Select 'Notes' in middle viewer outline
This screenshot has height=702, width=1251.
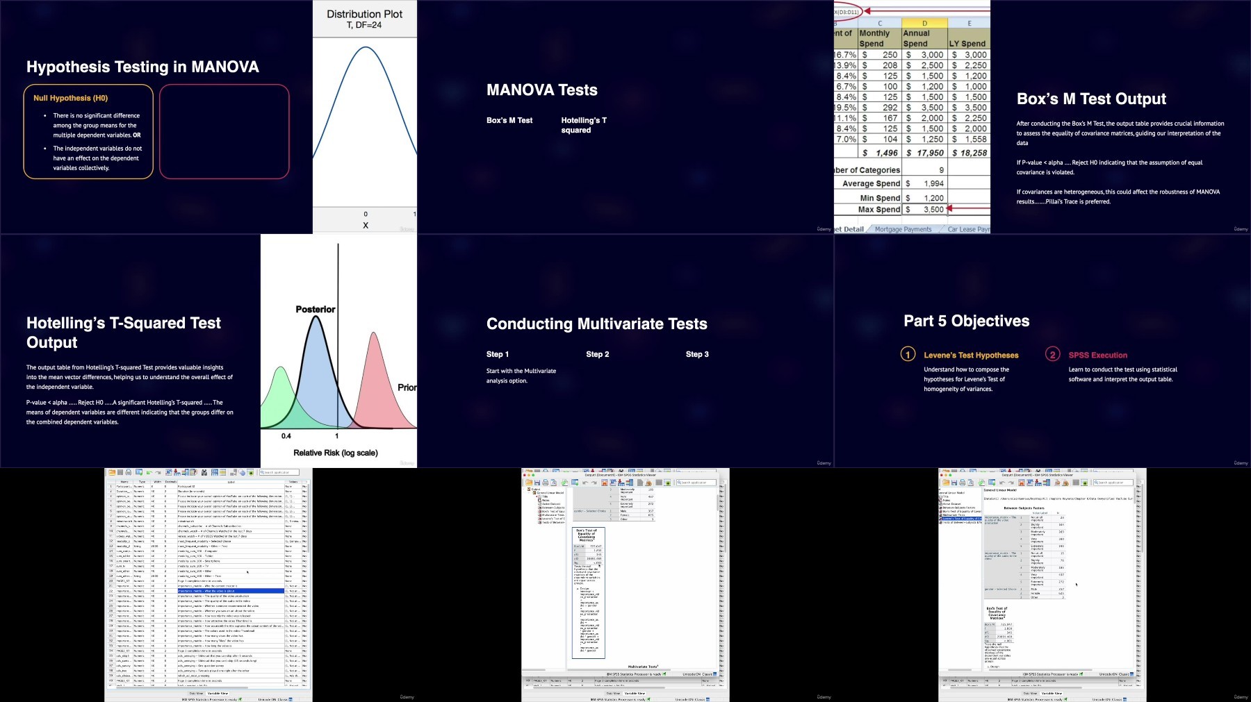coord(545,500)
